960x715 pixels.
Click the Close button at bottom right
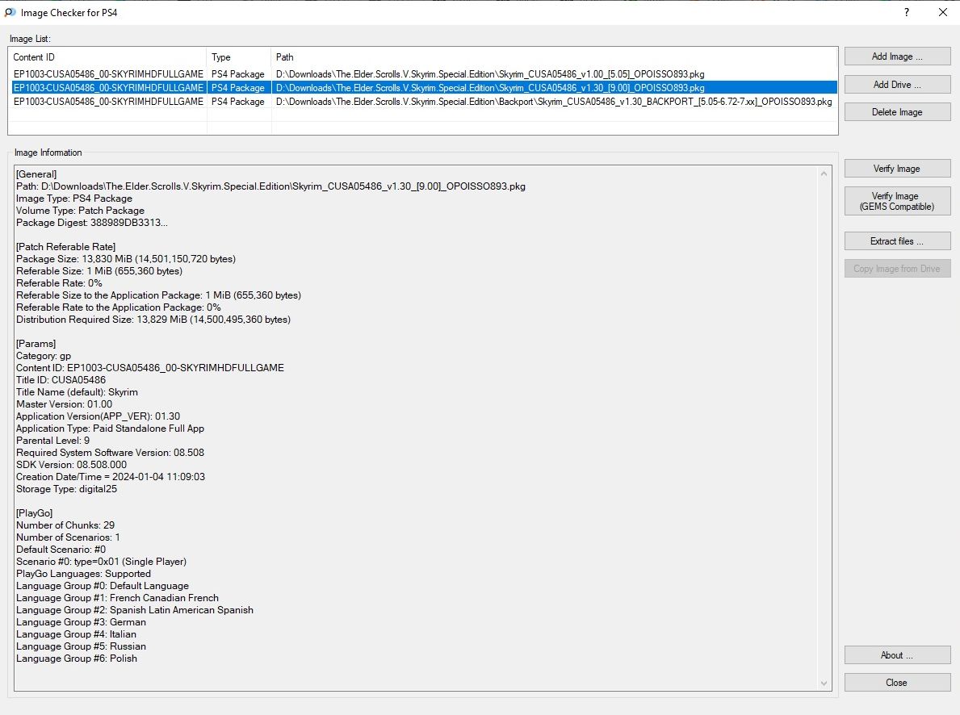(897, 683)
